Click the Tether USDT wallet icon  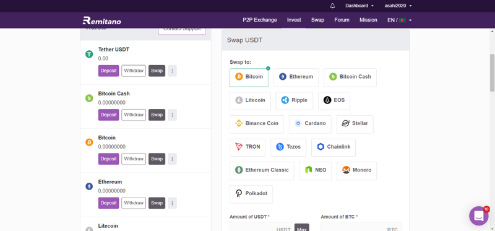tap(89, 54)
